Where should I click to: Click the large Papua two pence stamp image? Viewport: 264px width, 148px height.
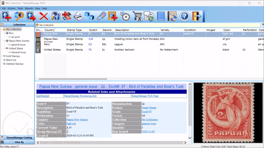point(228,113)
